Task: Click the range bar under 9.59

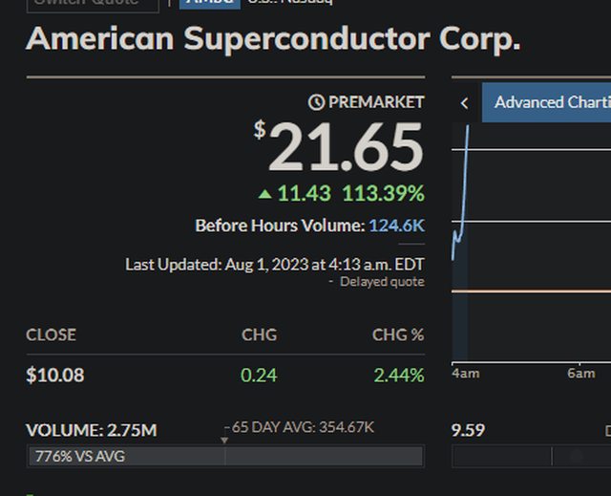Action: [529, 457]
